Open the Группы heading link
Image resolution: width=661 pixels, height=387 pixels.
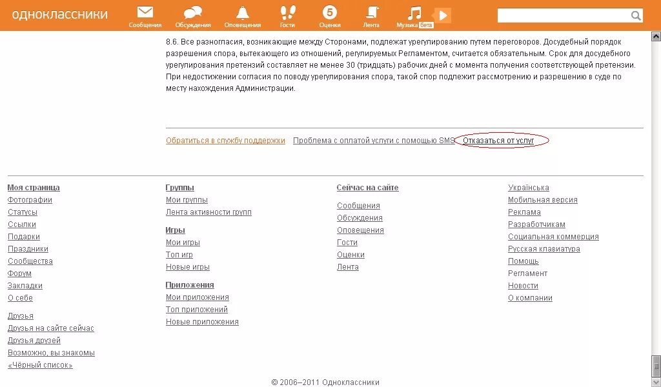(180, 188)
